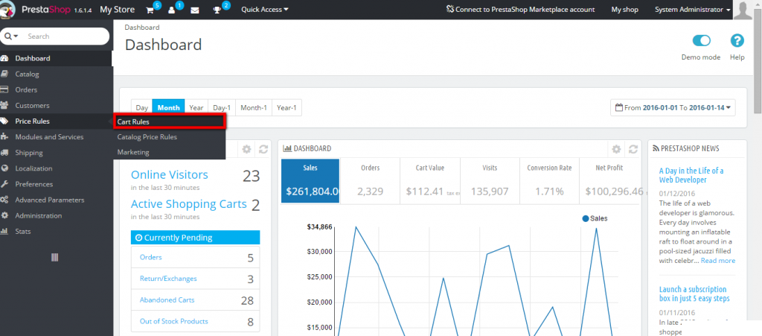Select the Sales KPI tile

tap(310, 180)
